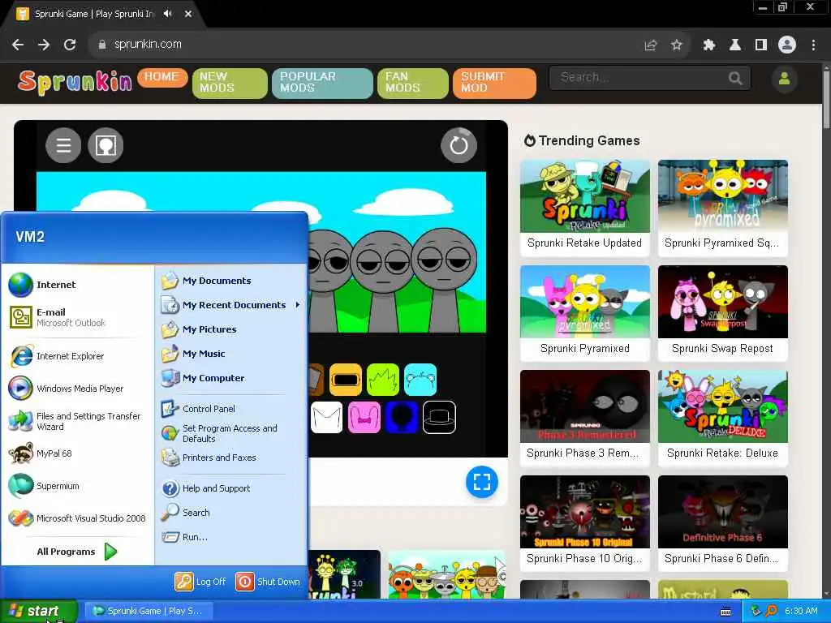Viewport: 831px width, 623px height.
Task: Go back to the previous page
Action: pos(18,45)
